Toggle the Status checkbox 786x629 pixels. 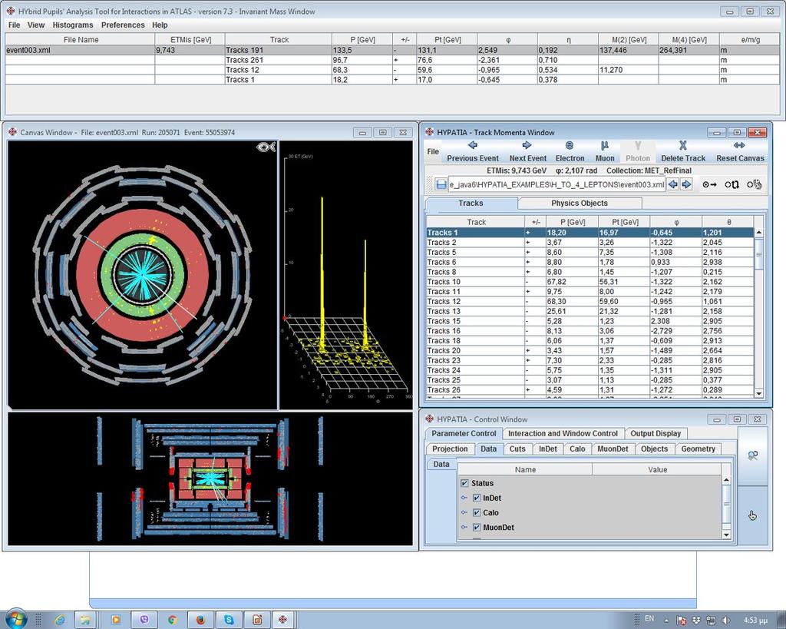click(464, 483)
